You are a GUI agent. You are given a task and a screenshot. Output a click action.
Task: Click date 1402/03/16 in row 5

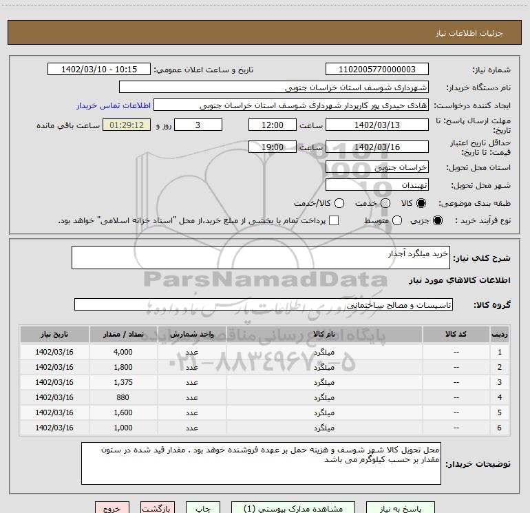tap(54, 413)
